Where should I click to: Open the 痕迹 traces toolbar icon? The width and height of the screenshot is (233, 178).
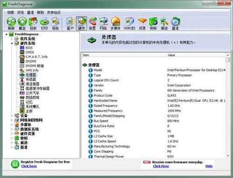164,23
